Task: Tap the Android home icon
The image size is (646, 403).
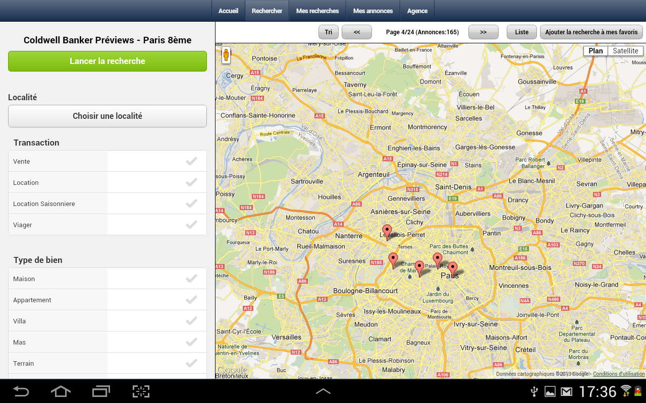Action: click(x=61, y=391)
